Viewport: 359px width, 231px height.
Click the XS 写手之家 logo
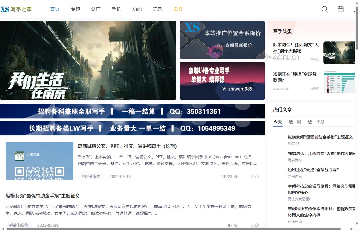(16, 9)
